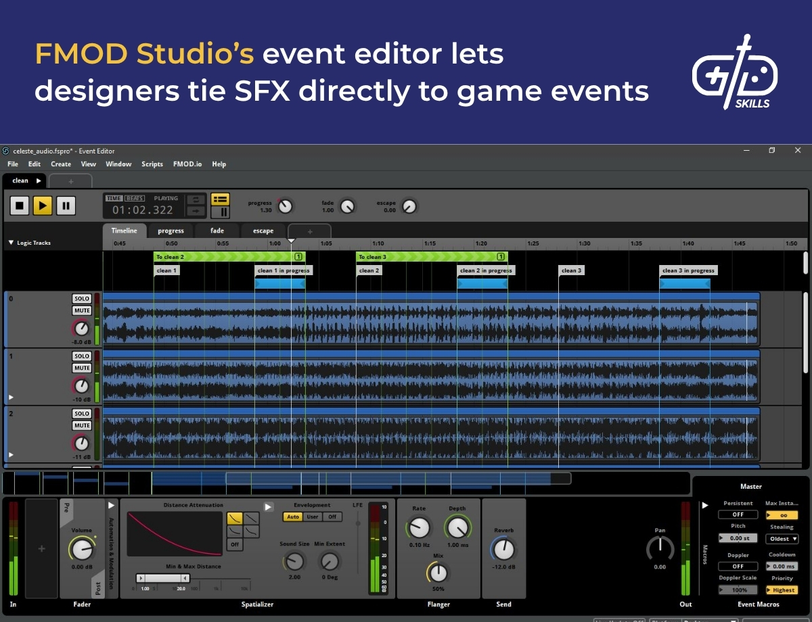The image size is (812, 622).
Task: Expand the Macros side panel arrow
Action: 705,504
